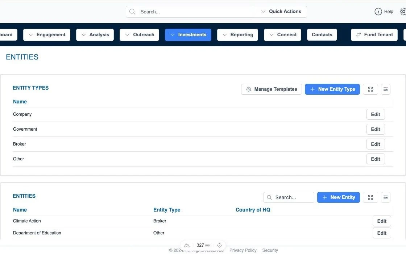406x254 pixels.
Task: Expand the Outreach menu
Action: tap(139, 35)
